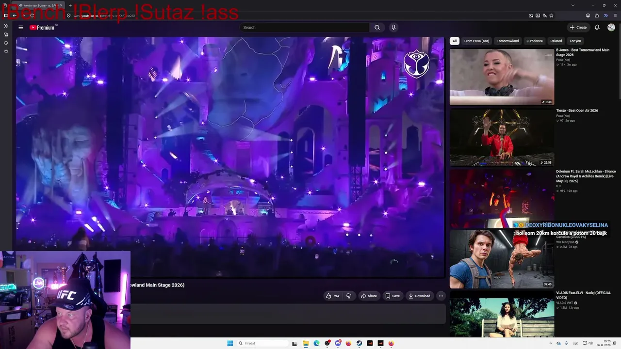The image size is (621, 349).
Task: Show hidden system tray icons
Action: [550, 344]
